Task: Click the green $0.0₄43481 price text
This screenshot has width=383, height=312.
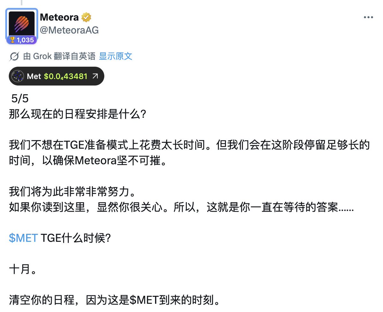Action: (66, 76)
